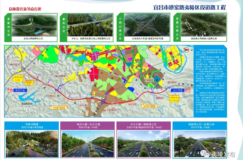Open the 东方大道～杨家场立交 road rendering
Screen dimensions: 243x160
(143, 143)
